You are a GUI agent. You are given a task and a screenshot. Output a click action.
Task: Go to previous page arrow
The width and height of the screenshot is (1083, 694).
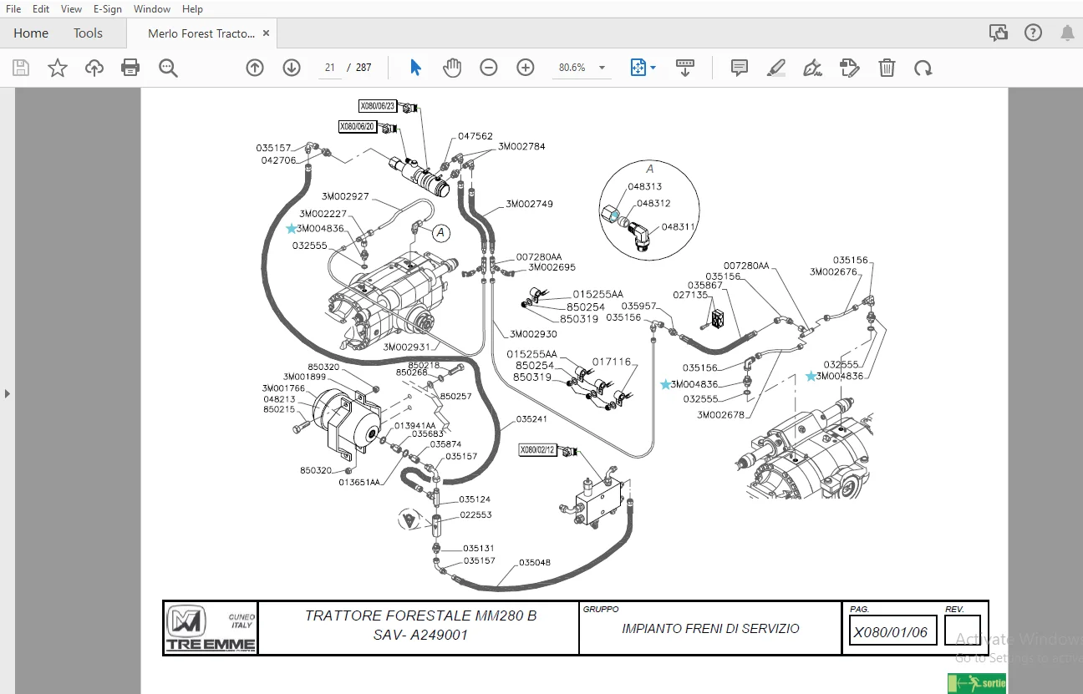pos(255,68)
